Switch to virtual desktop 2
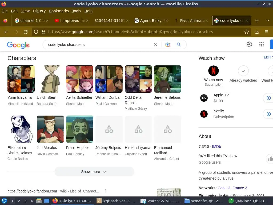The width and height of the screenshot is (273, 205). point(19,201)
